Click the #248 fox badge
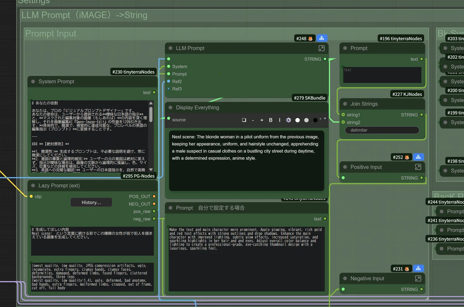Image resolution: width=464 pixels, height=307 pixels. 305,38
